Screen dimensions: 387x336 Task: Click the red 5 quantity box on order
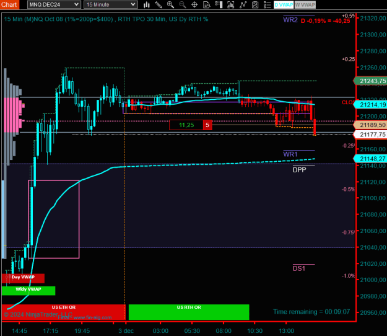click(x=207, y=125)
